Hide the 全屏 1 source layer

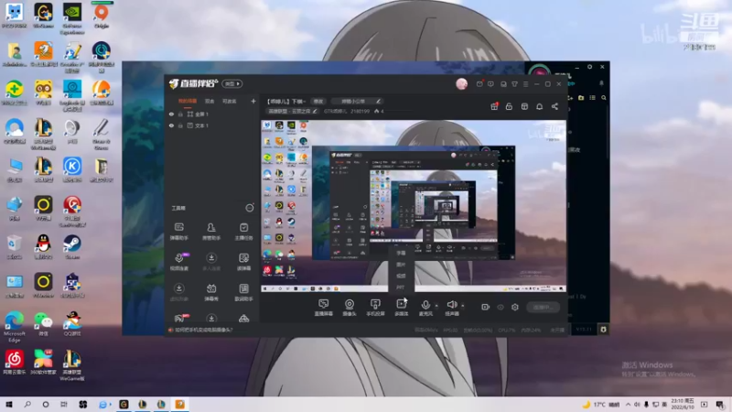point(171,114)
